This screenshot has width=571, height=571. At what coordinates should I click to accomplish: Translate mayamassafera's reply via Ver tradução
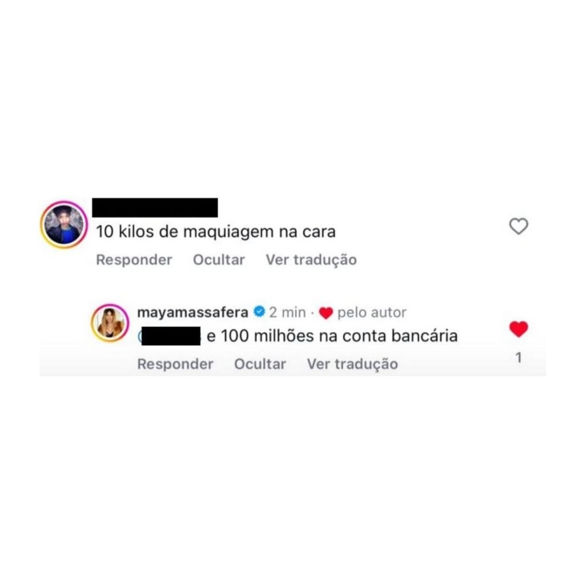coord(352,364)
